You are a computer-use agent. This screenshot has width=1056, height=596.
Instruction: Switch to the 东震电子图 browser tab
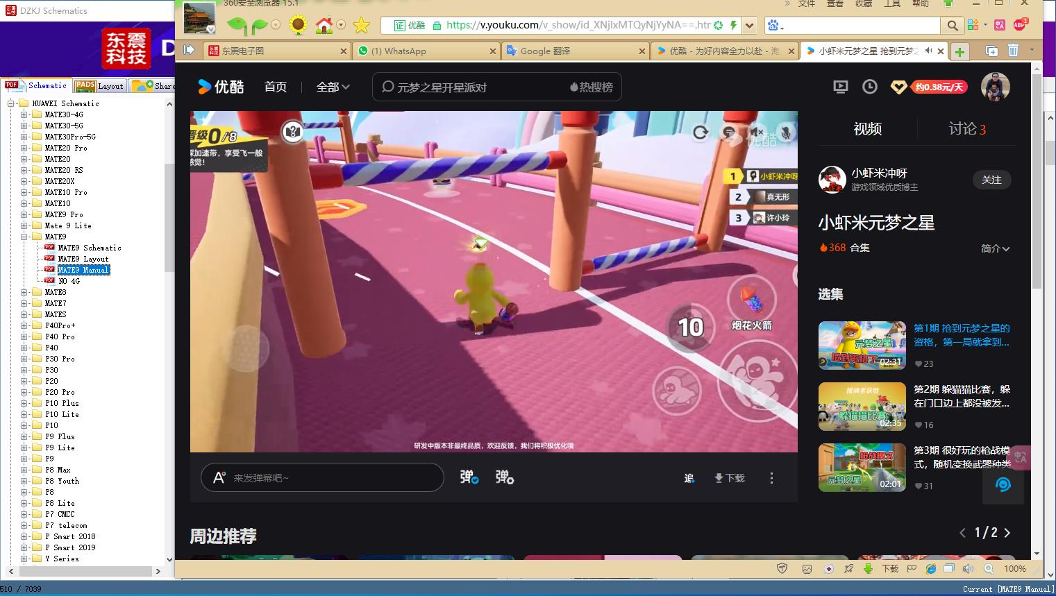(276, 51)
